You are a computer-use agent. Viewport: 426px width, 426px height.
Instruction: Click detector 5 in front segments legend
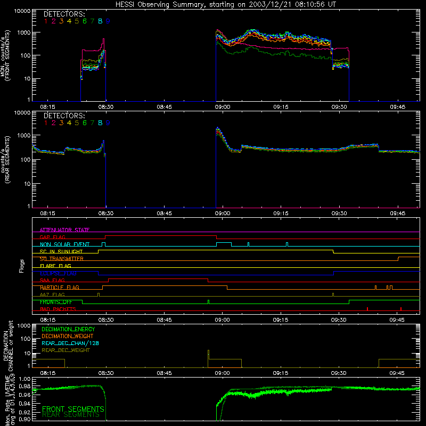point(77,21)
